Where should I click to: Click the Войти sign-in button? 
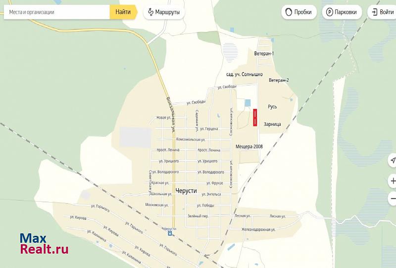pyautogui.click(x=383, y=12)
